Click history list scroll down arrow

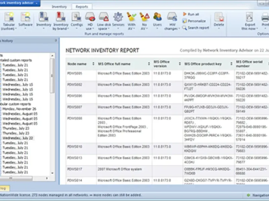[x=52, y=173]
